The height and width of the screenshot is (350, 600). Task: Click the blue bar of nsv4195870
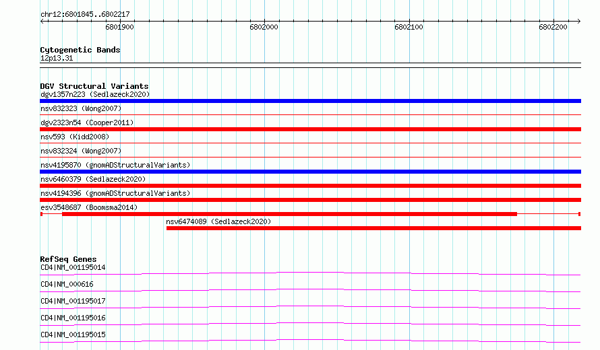click(310, 172)
